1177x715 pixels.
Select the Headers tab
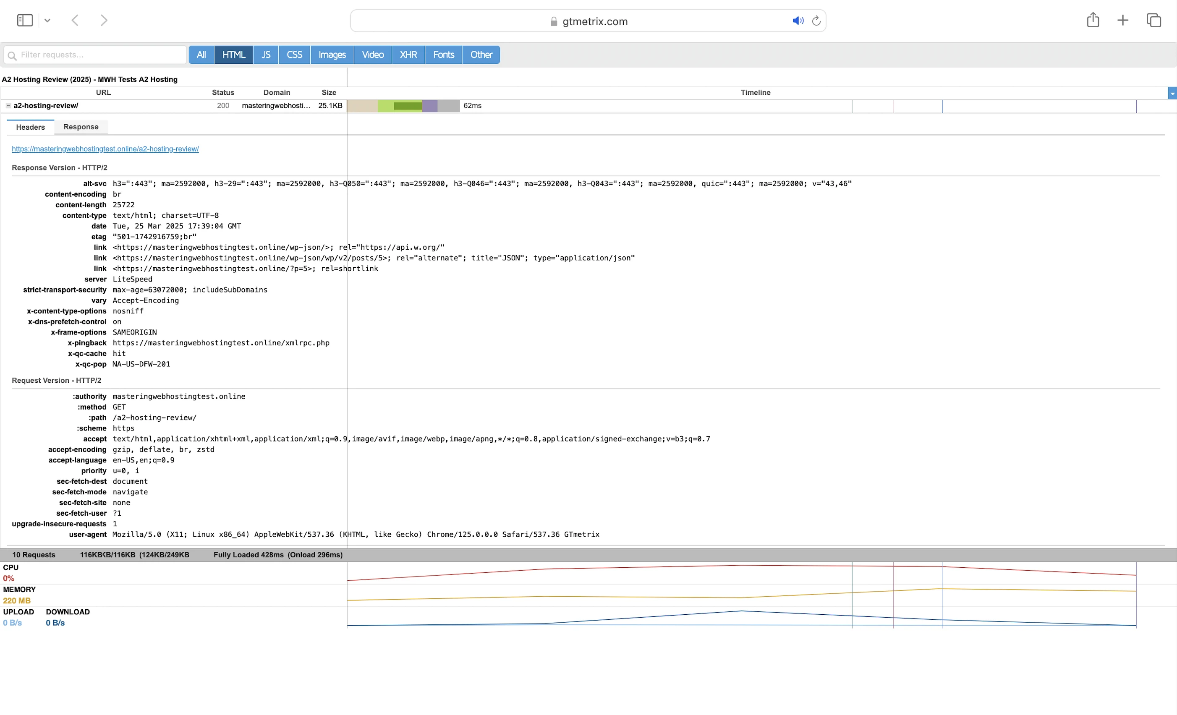(x=30, y=127)
